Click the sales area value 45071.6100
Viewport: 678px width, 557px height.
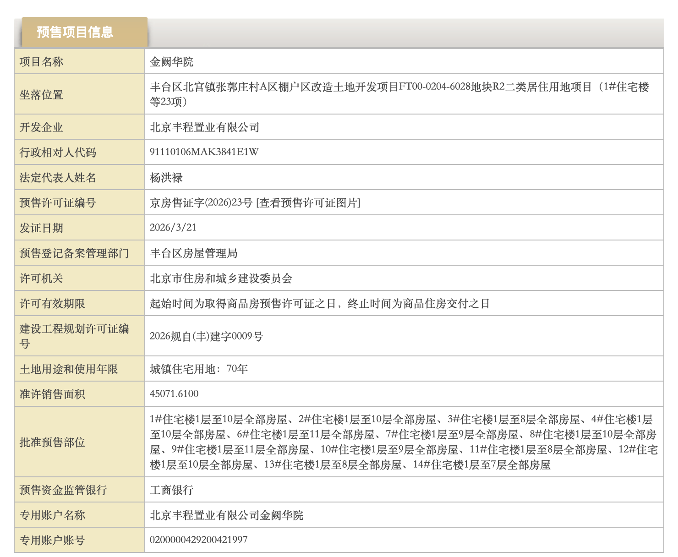coord(174,394)
